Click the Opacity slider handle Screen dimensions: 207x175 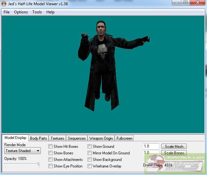pyautogui.click(x=39, y=164)
